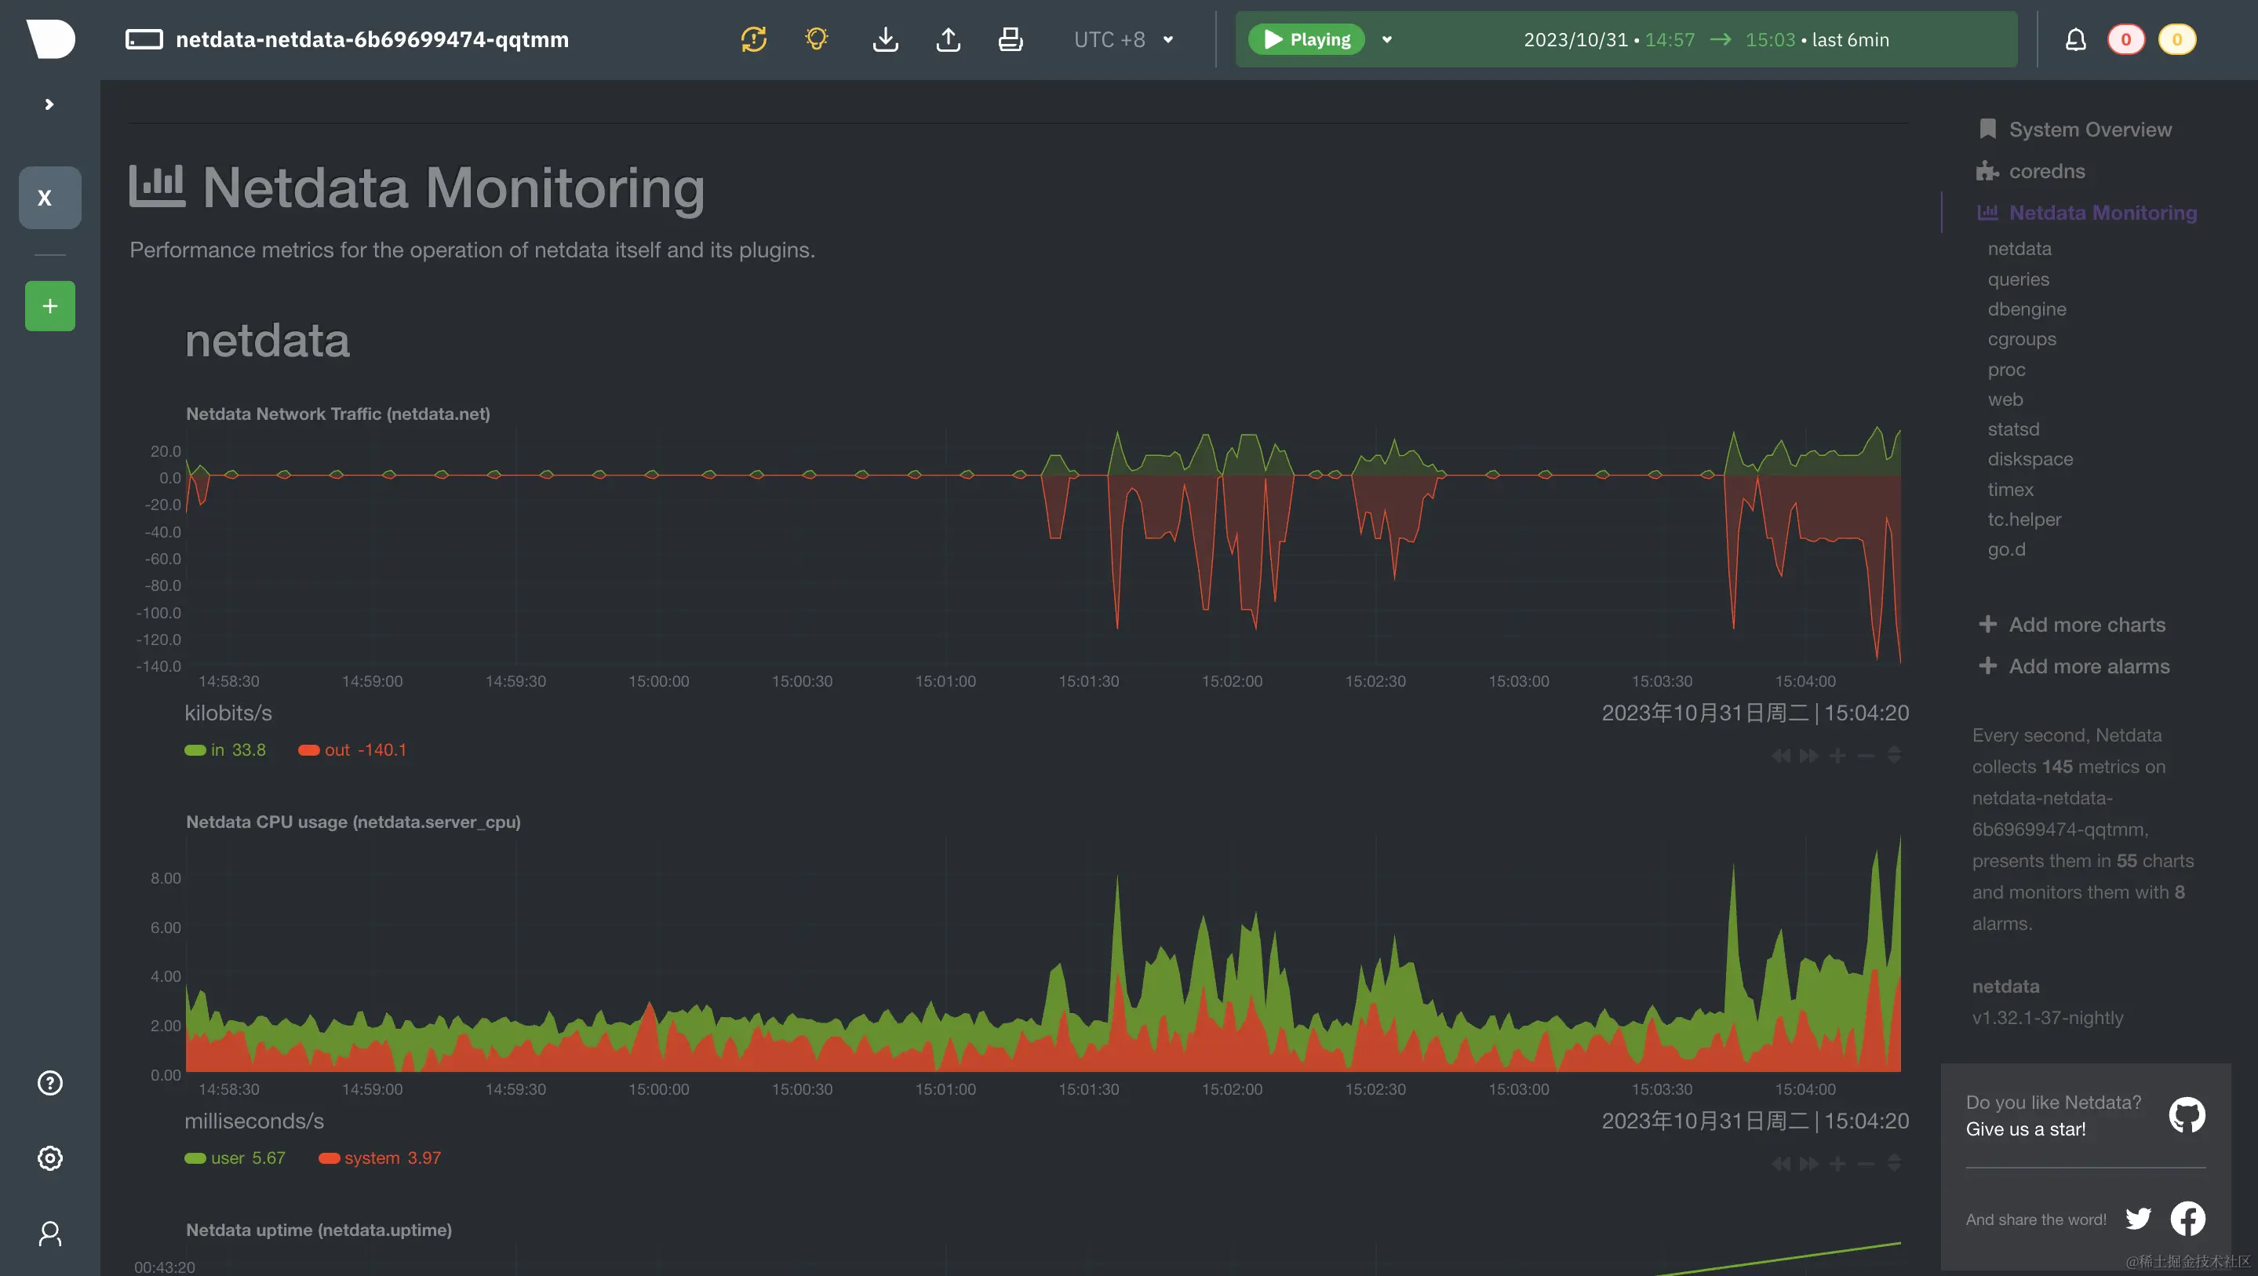The height and width of the screenshot is (1276, 2258).
Task: Click the green Playing button
Action: (x=1306, y=39)
